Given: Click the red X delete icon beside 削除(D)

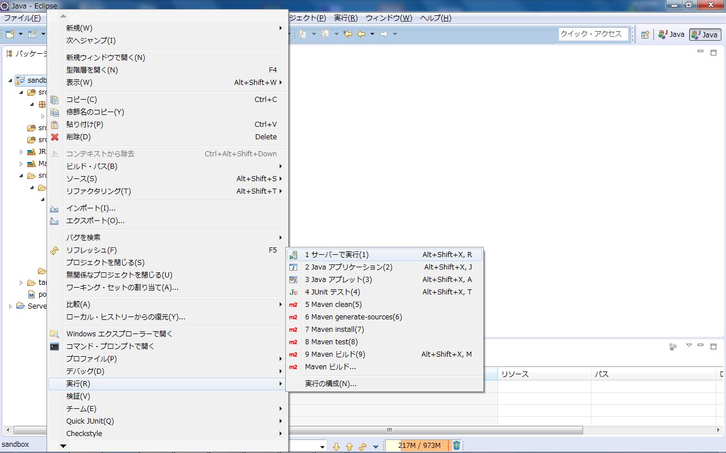Looking at the screenshot, I should click(x=54, y=137).
